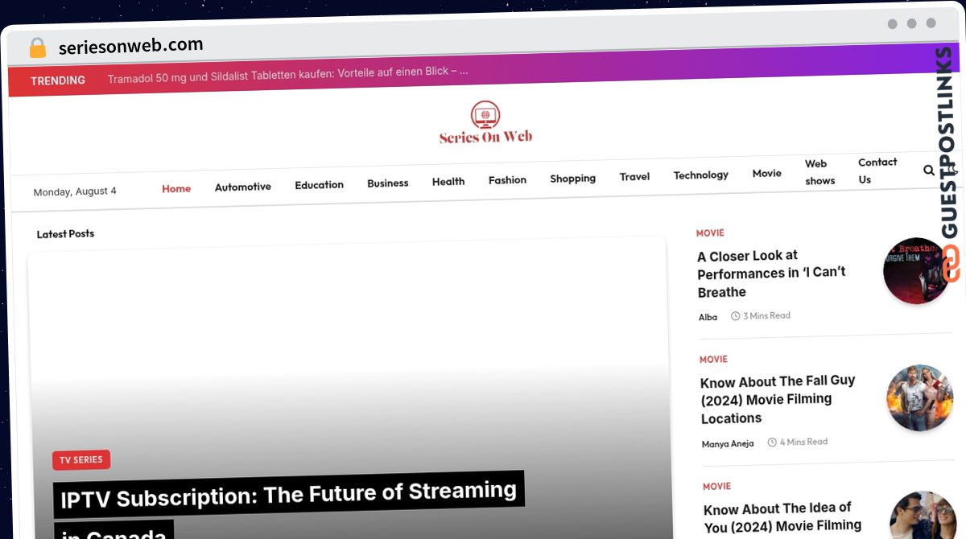
Task: Click the clock icon beside 3 Mins Read
Action: click(x=736, y=315)
